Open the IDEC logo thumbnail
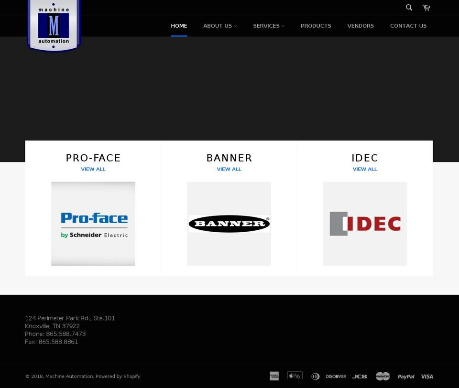Viewport: 459px width, 388px height. point(365,224)
